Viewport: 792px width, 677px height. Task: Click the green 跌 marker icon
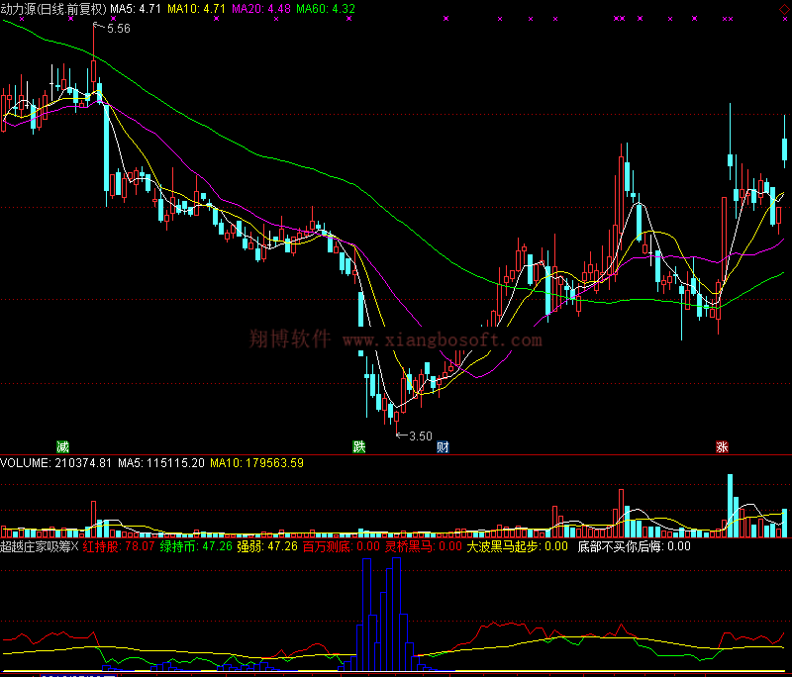[359, 447]
